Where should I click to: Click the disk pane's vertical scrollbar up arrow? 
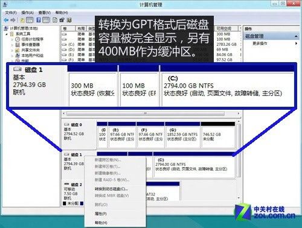(239, 122)
